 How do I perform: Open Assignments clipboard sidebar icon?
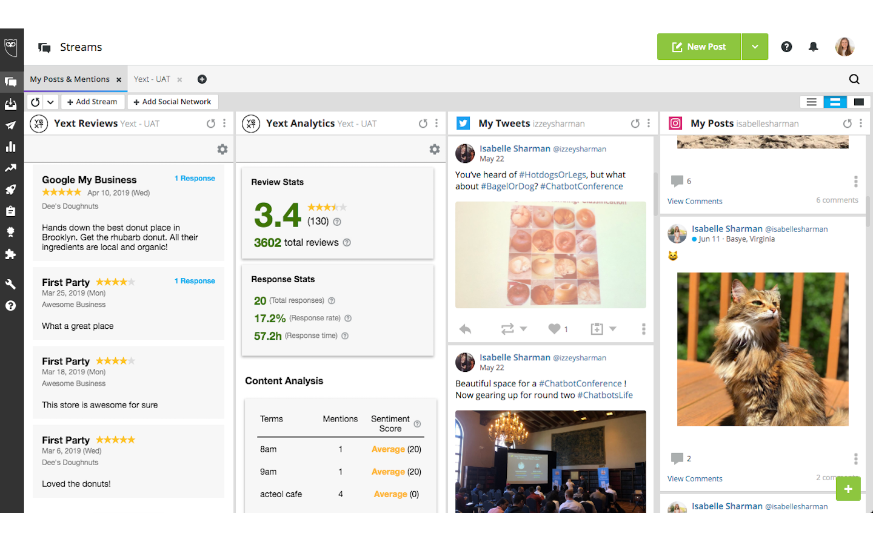click(x=11, y=211)
